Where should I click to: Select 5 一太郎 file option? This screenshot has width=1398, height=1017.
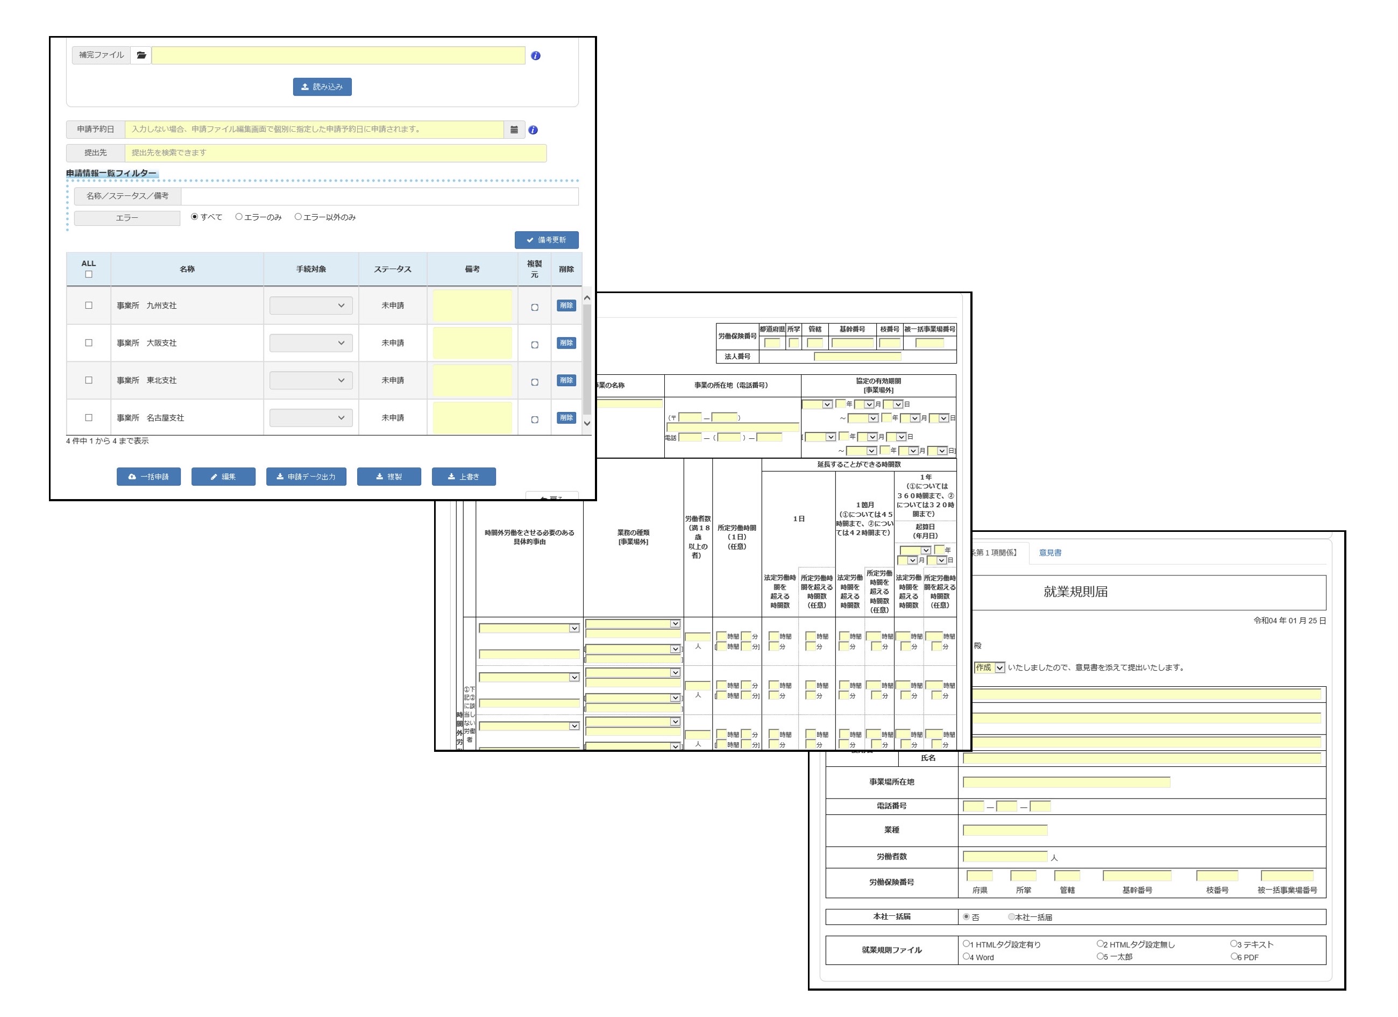(x=1101, y=957)
